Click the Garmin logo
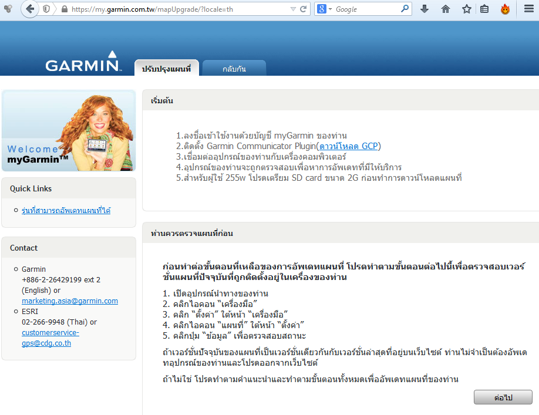This screenshot has width=539, height=415. pyautogui.click(x=83, y=62)
